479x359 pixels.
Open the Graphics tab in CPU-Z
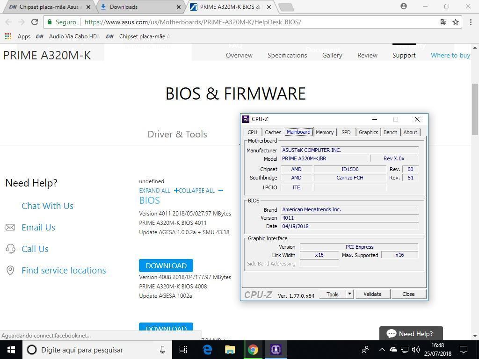click(x=369, y=132)
